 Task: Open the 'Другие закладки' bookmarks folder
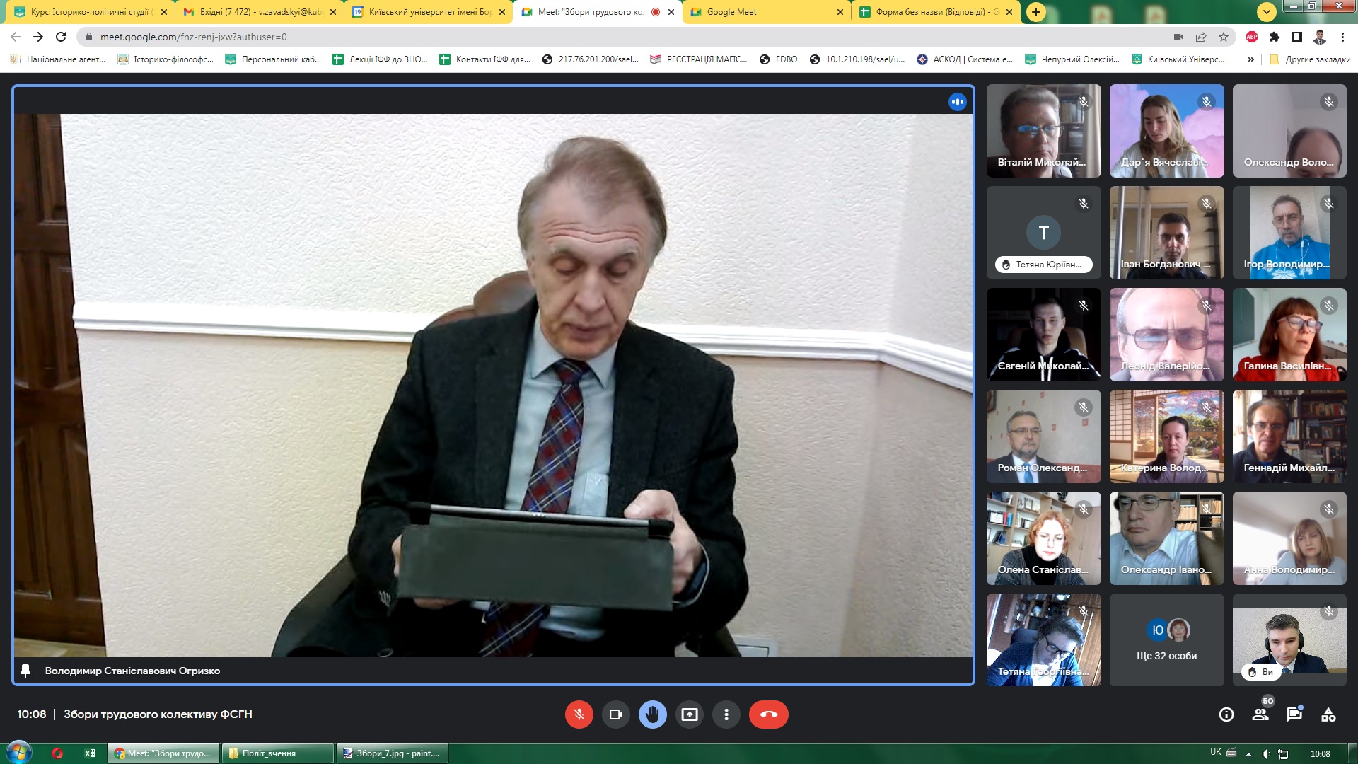pos(1310,59)
